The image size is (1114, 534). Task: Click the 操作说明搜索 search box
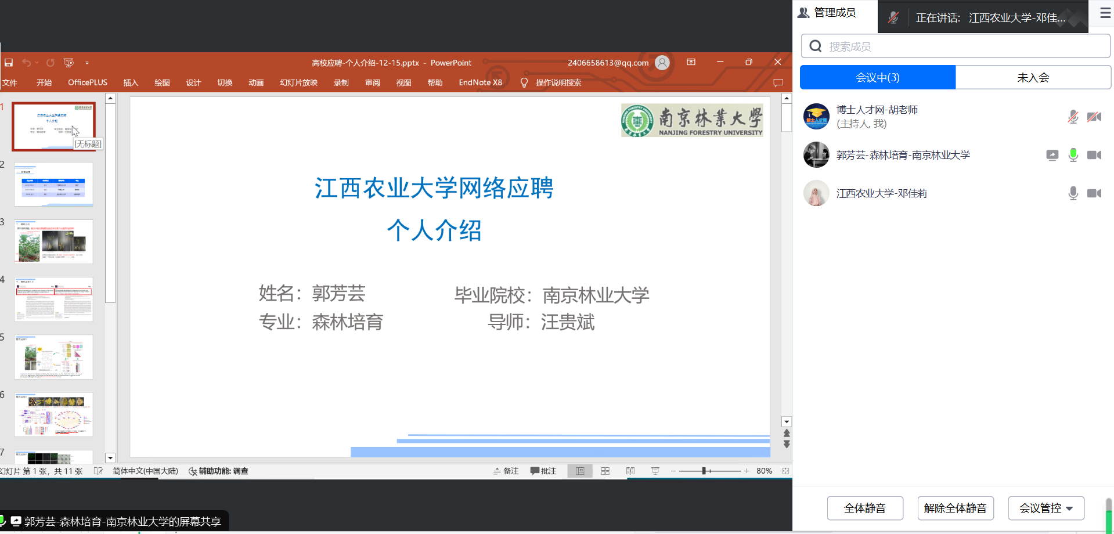click(x=558, y=82)
